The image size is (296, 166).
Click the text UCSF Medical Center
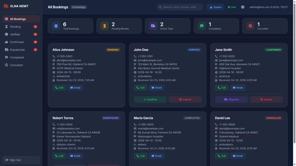pos(70,68)
